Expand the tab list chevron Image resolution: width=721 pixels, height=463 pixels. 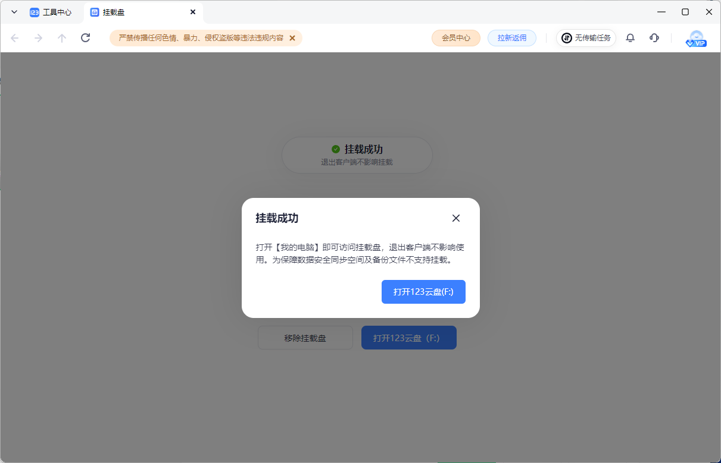click(x=14, y=12)
